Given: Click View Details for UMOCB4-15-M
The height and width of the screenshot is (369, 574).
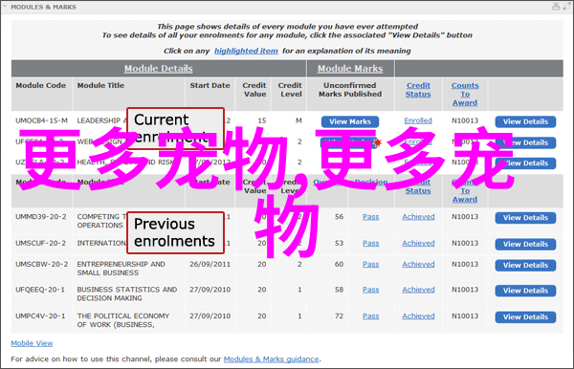Looking at the screenshot, I should point(525,121).
